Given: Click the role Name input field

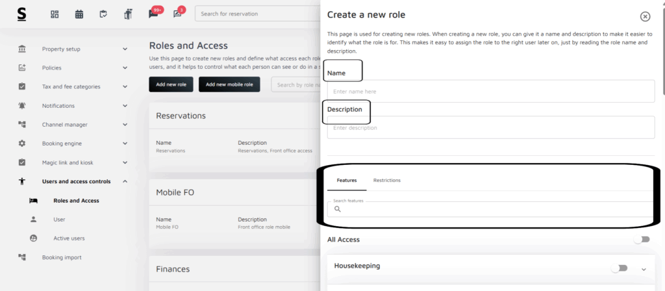Looking at the screenshot, I should 490,92.
